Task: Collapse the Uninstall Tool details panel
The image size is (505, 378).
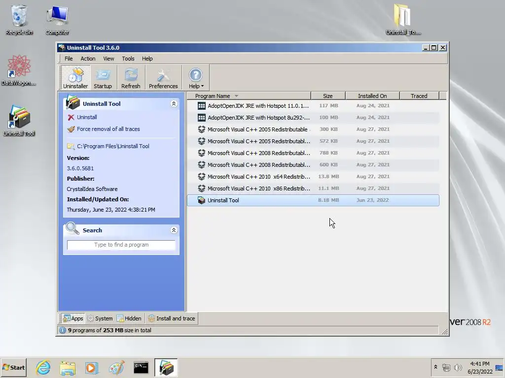Action: point(174,103)
